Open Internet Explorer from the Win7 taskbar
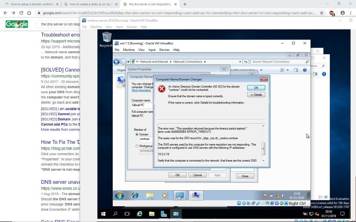Image resolution: width=356 pixels, height=222 pixels. pyautogui.click(x=135, y=195)
